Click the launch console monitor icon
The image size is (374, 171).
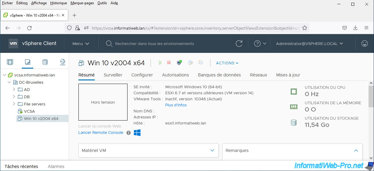pyautogui.click(x=179, y=63)
